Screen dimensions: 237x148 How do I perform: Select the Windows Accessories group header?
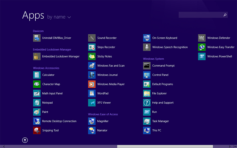(x=46, y=68)
